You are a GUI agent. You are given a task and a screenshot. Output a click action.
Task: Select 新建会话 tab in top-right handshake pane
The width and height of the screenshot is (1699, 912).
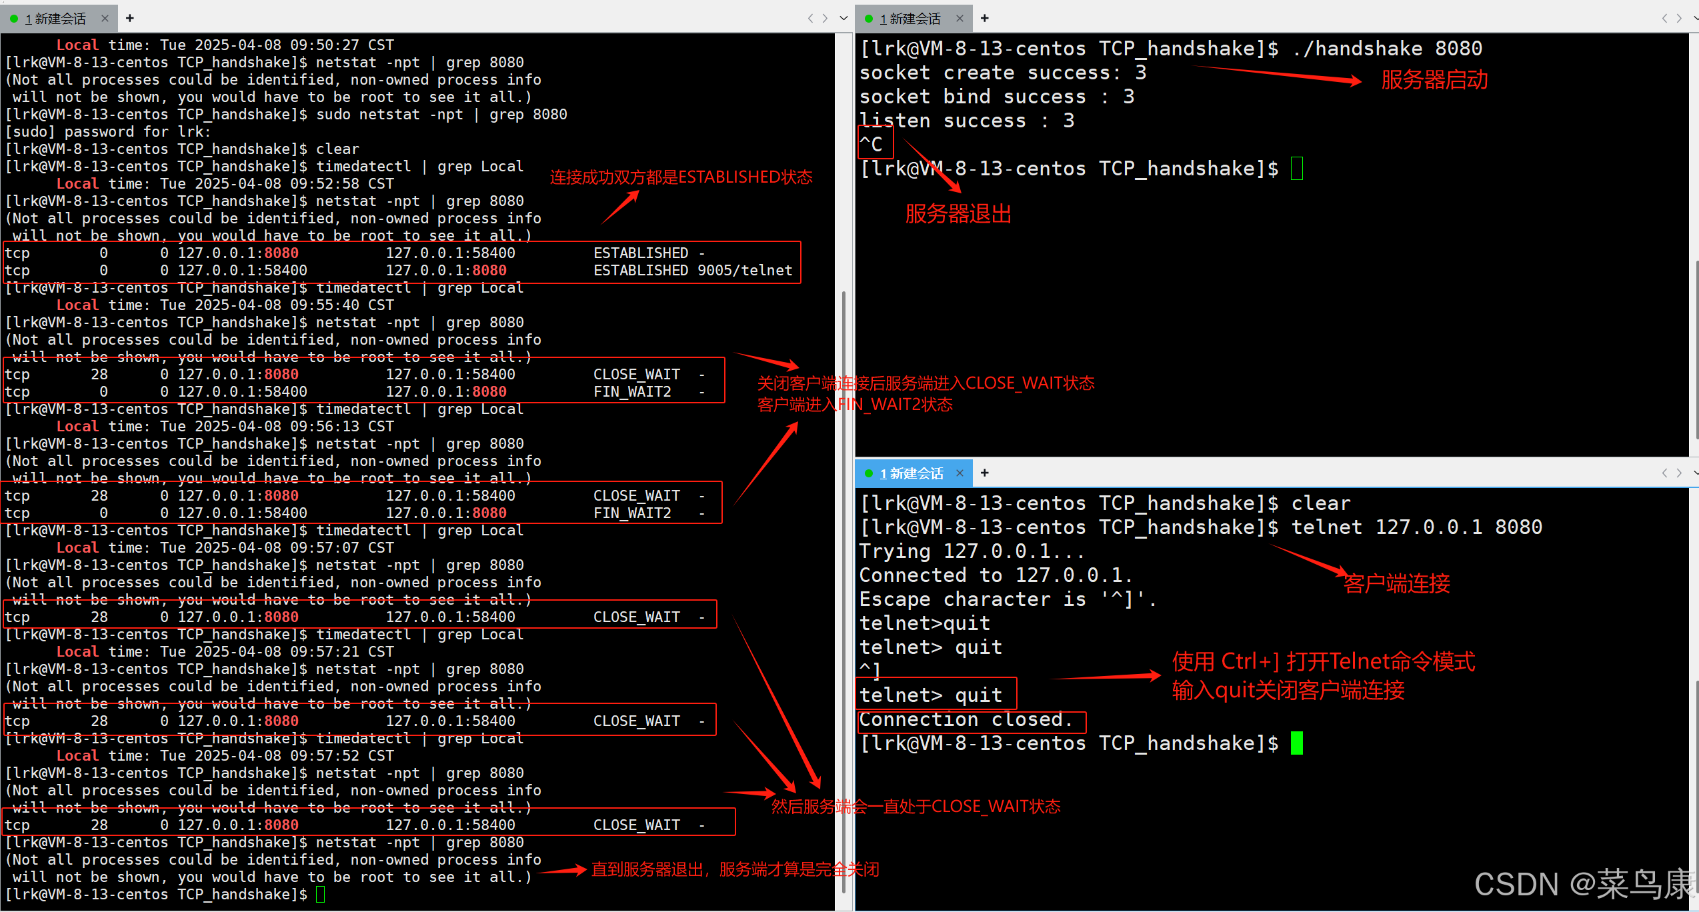910,19
